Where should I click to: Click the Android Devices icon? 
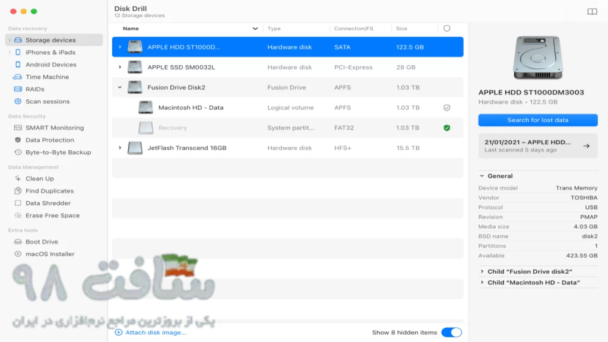18,64
